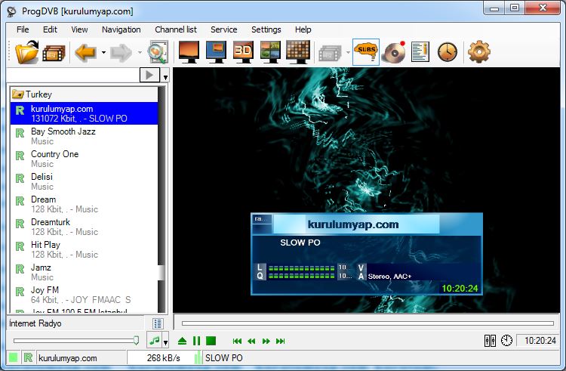Open the File menu
Screen dimensions: 566x371
pos(23,29)
